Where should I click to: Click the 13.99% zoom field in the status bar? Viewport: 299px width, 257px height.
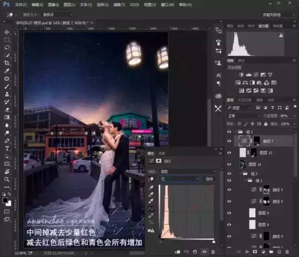pyautogui.click(x=20, y=253)
